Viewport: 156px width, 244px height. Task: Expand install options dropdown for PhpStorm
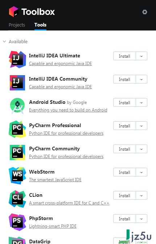pos(141,219)
